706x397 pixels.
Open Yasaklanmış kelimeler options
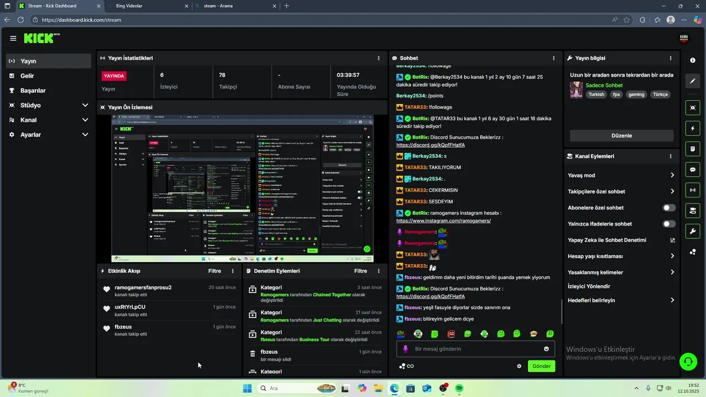click(672, 272)
